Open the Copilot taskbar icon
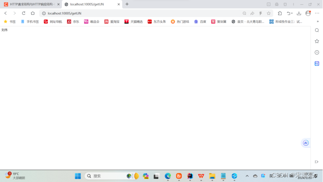Viewport: 323px width, 182px height. 146,176
